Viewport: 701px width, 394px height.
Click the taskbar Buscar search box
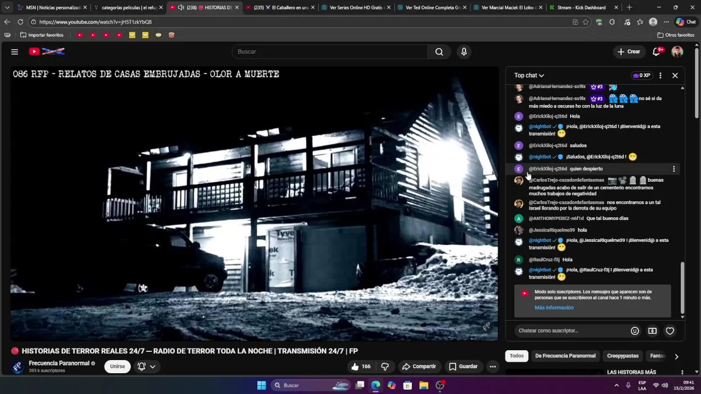point(310,385)
